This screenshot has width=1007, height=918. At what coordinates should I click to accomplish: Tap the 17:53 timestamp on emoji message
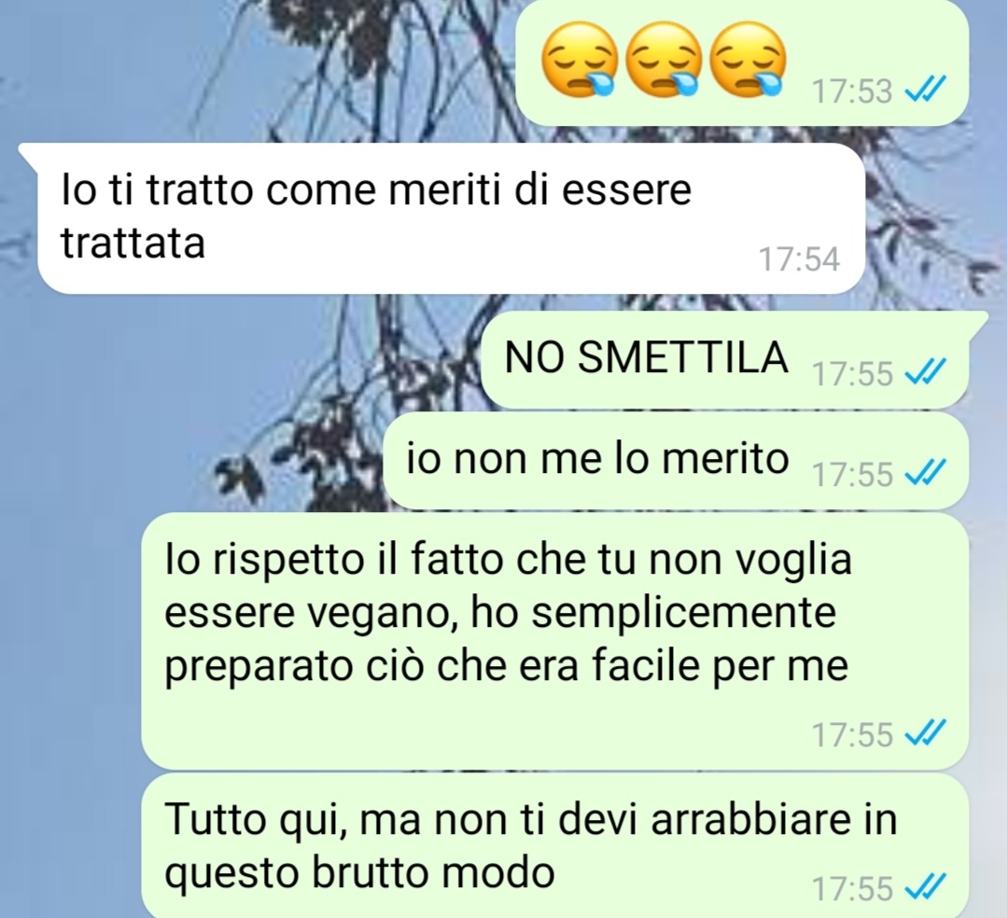(852, 90)
